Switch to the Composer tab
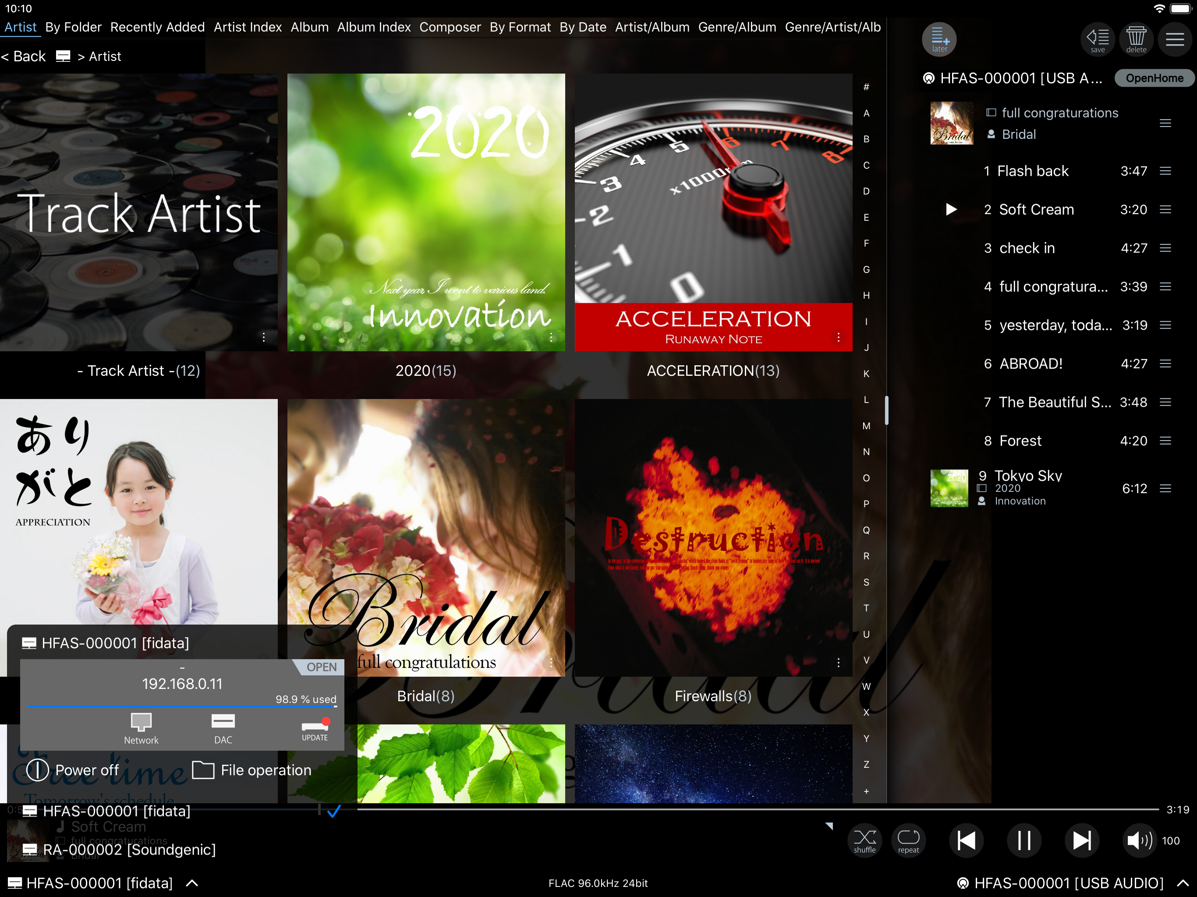The height and width of the screenshot is (897, 1197). point(450,27)
